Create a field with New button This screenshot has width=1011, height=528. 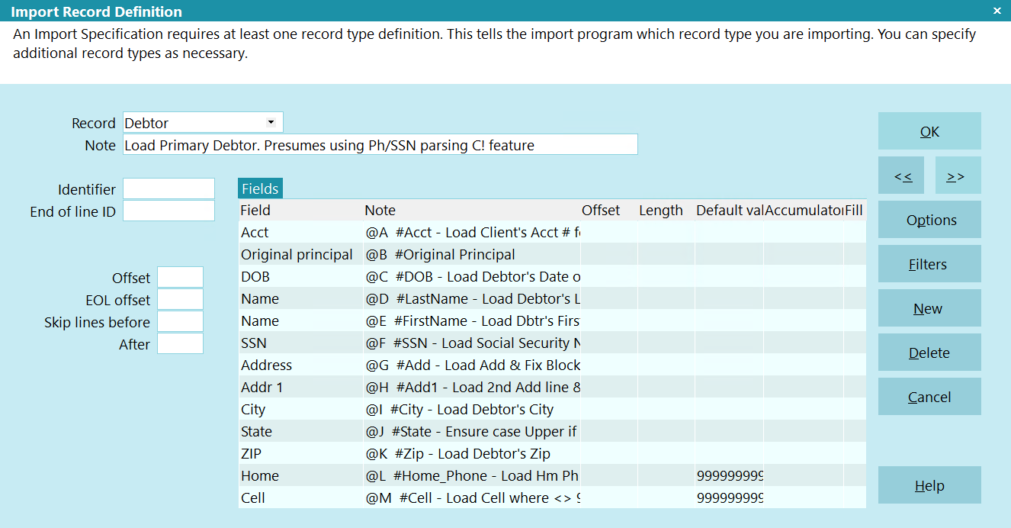coord(929,308)
